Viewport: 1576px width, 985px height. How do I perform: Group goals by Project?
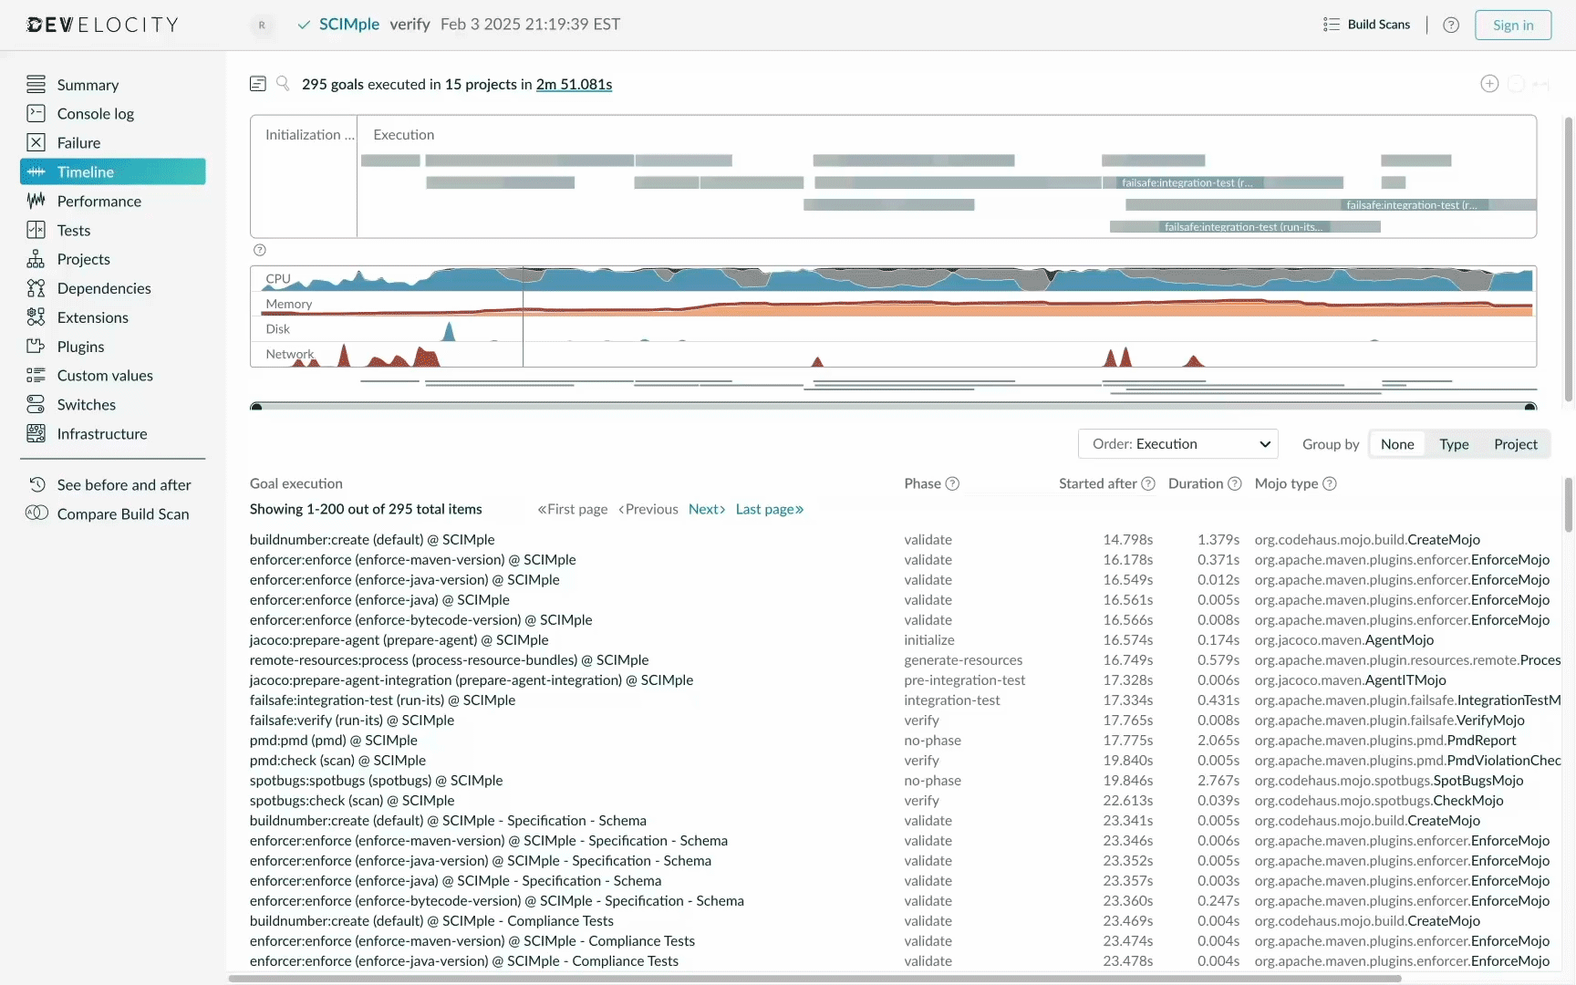point(1515,444)
